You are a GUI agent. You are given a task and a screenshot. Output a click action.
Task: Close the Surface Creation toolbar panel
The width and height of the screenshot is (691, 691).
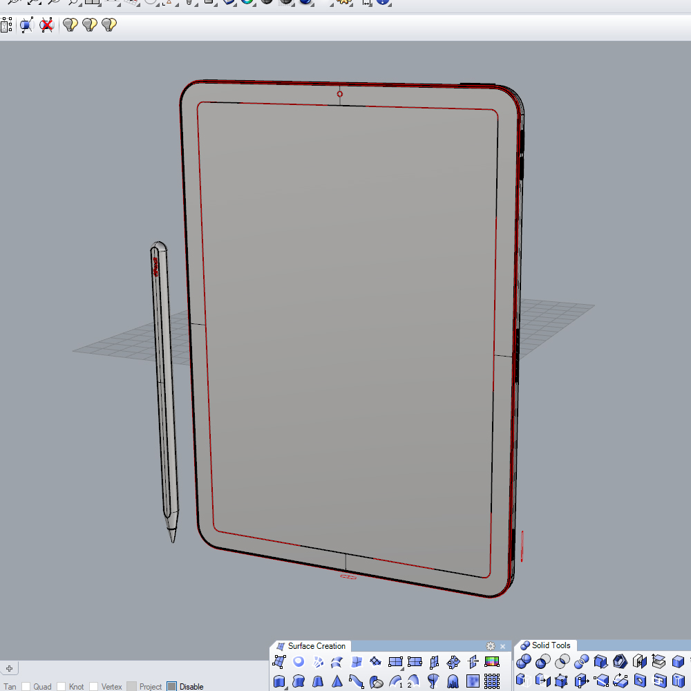pos(503,647)
